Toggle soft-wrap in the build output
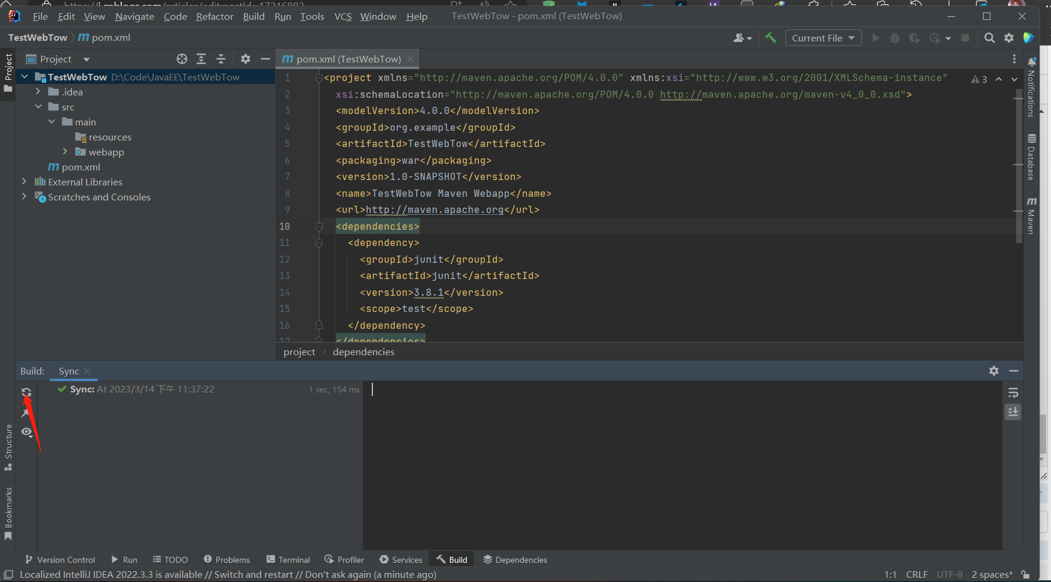Screen dimensions: 1051x582 coord(1013,393)
